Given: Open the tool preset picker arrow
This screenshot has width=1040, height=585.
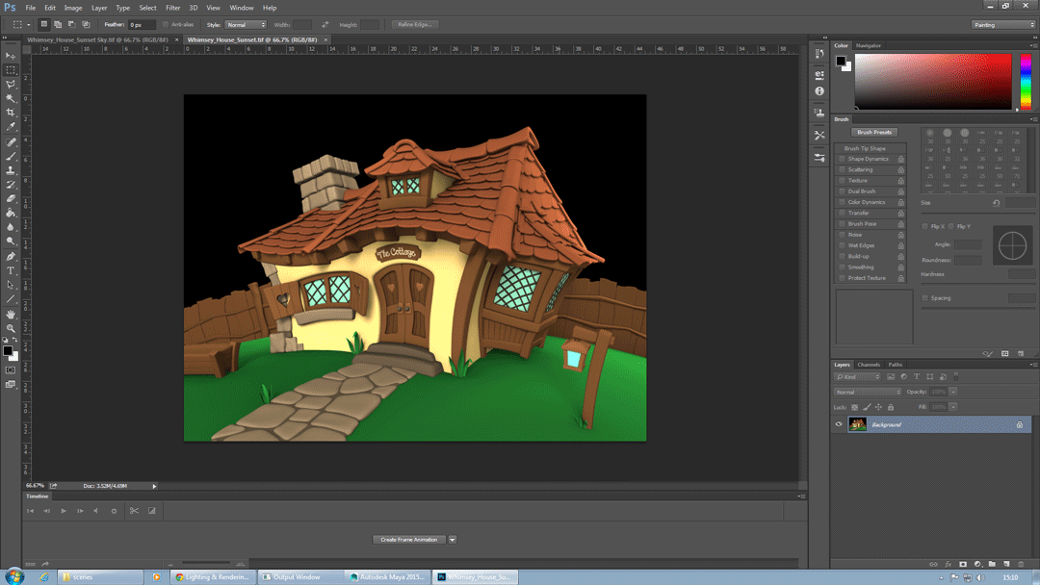Looking at the screenshot, I should click(x=29, y=24).
